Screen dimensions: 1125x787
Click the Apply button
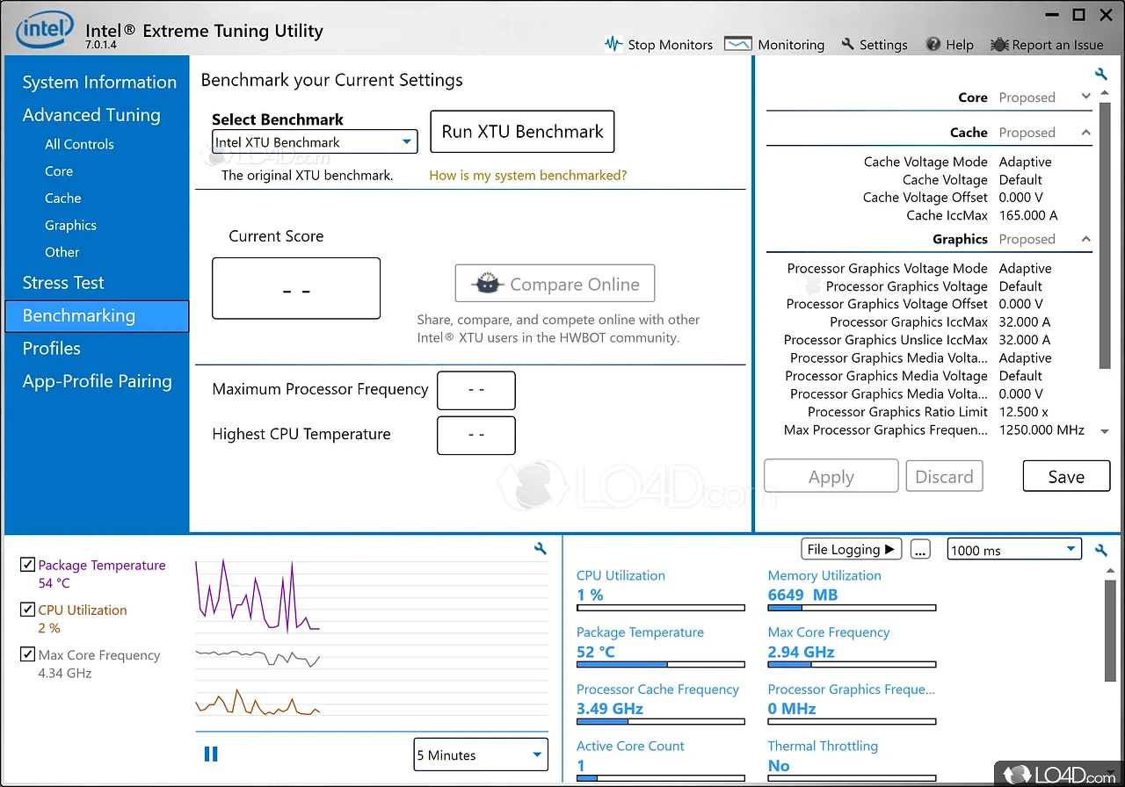[831, 476]
